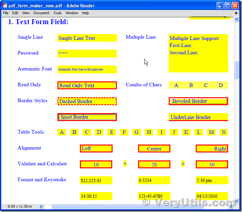Click Table Tools cell L
Image resolution: width=242 pixels, height=212 pixels.
click(x=199, y=132)
